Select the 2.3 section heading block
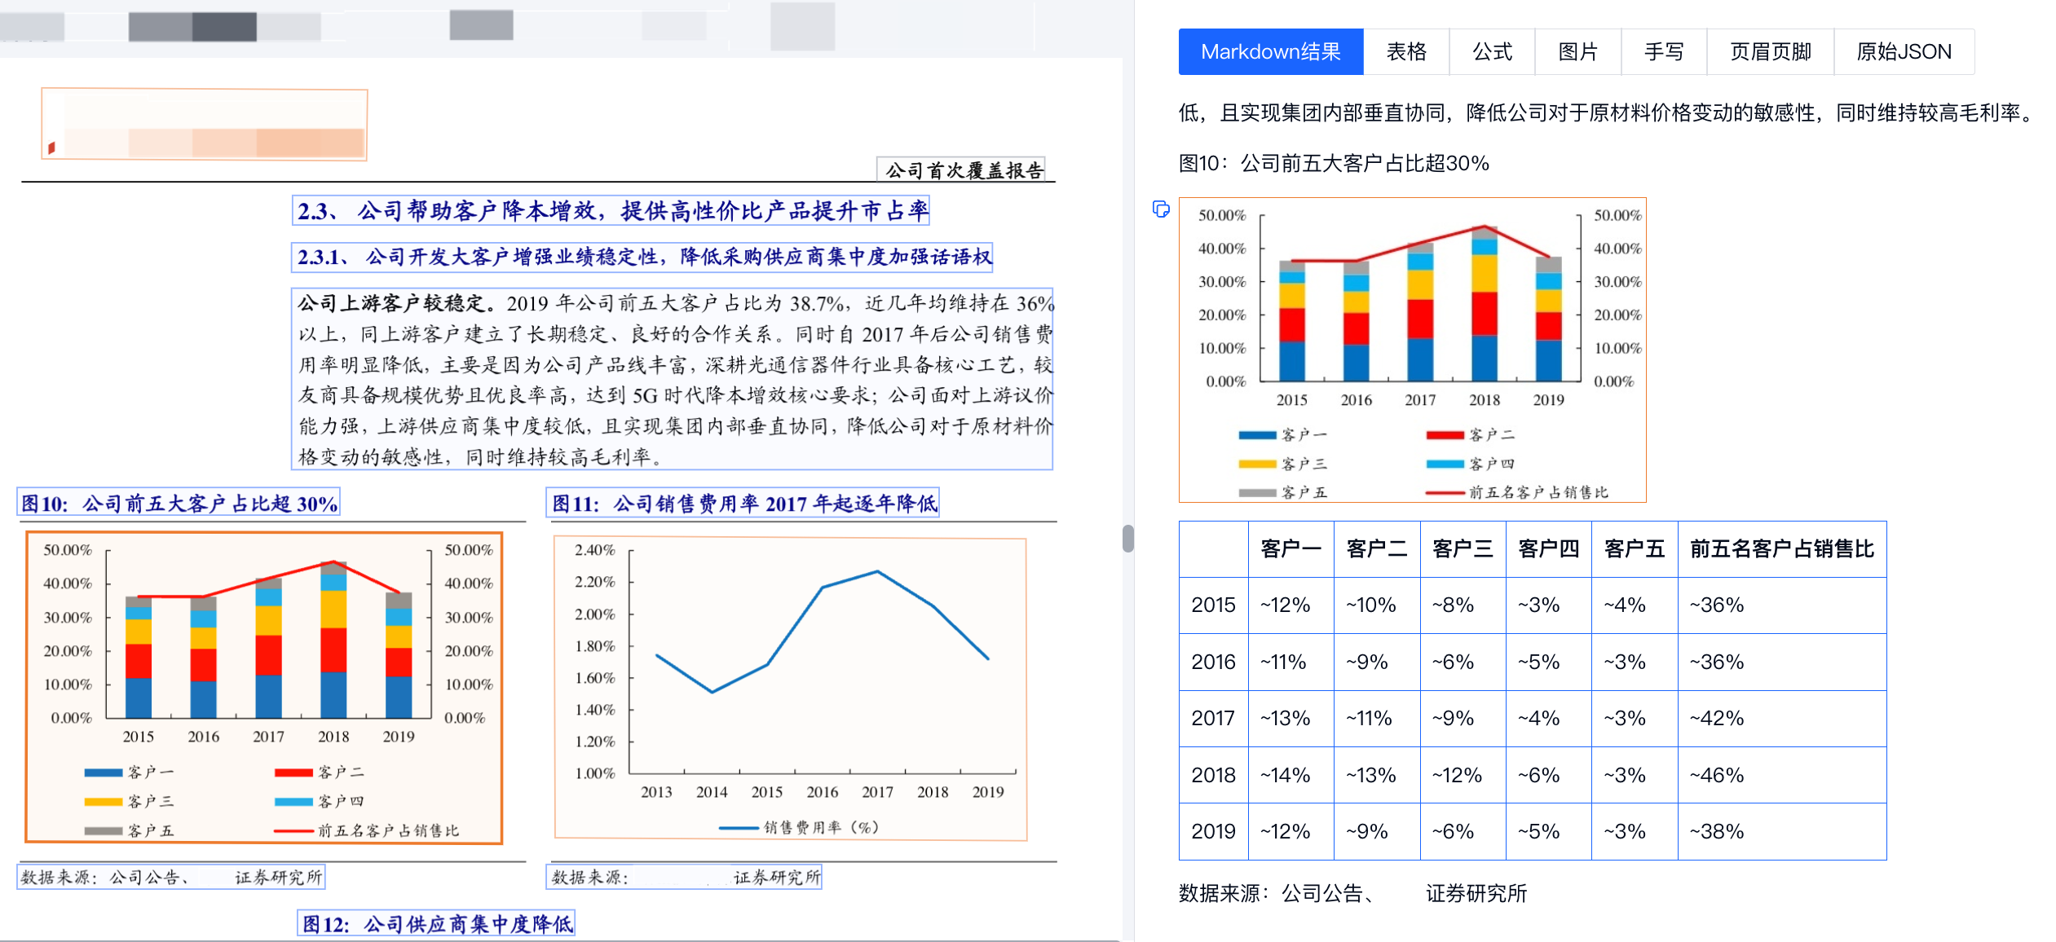 (x=611, y=211)
